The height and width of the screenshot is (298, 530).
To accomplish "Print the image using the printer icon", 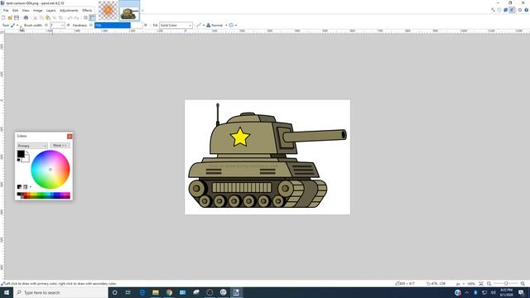I will pos(26,17).
